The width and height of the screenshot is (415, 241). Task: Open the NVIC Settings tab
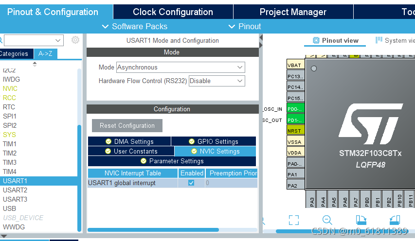[215, 151]
